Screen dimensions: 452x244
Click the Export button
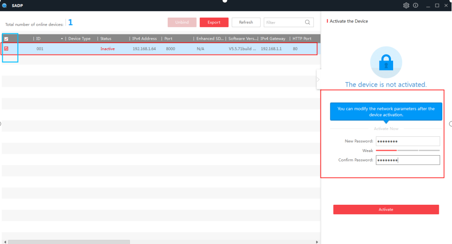(214, 22)
